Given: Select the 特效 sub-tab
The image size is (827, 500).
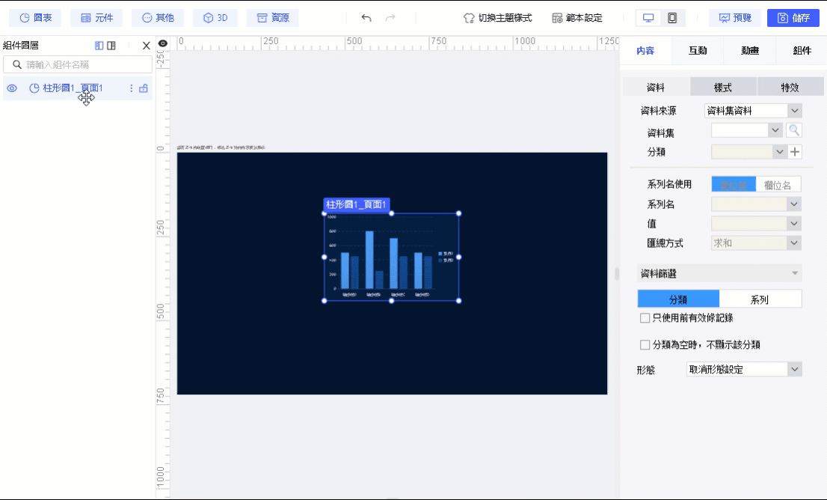Looking at the screenshot, I should click(790, 87).
